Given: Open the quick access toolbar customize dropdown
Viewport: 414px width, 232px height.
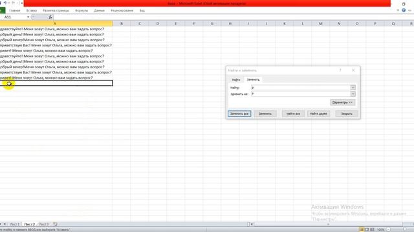Looking at the screenshot, I should pos(21,3).
